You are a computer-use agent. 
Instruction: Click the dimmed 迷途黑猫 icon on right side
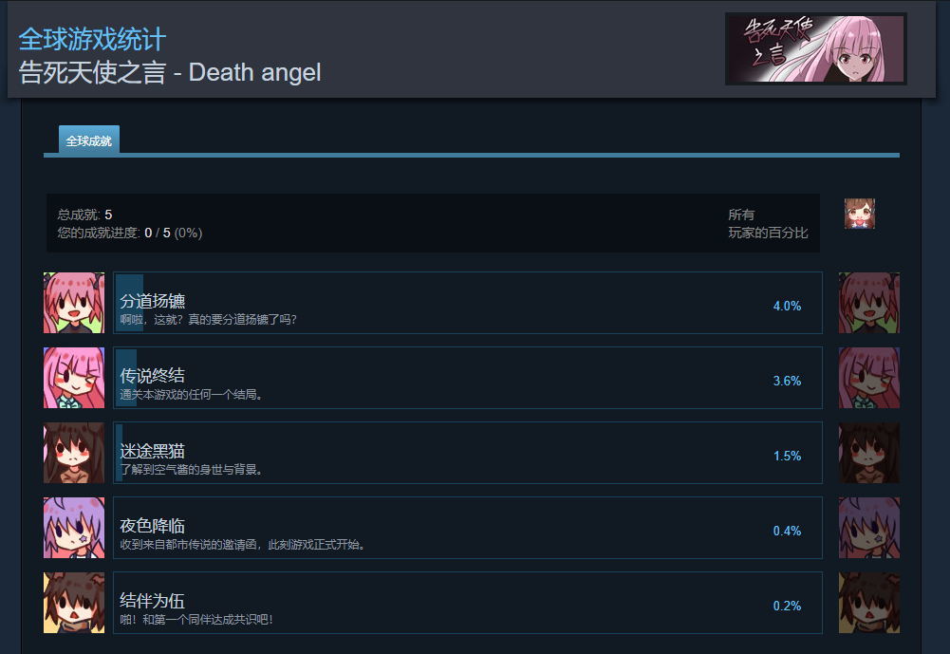coord(868,453)
